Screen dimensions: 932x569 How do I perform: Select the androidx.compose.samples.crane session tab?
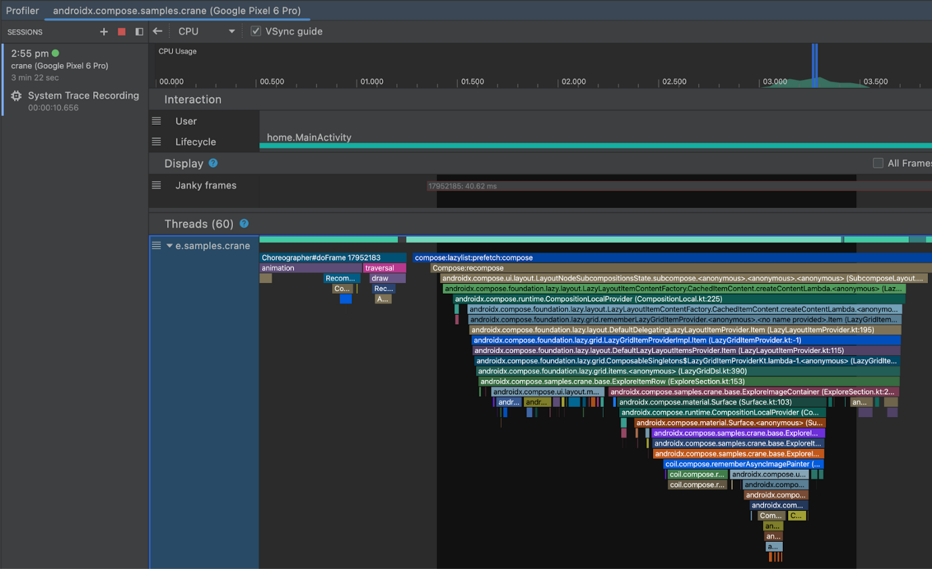176,10
